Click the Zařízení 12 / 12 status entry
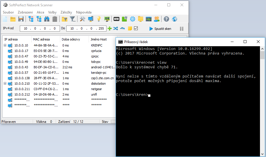Image resolution: width=266 pixels, height=157 pixels. point(71,121)
